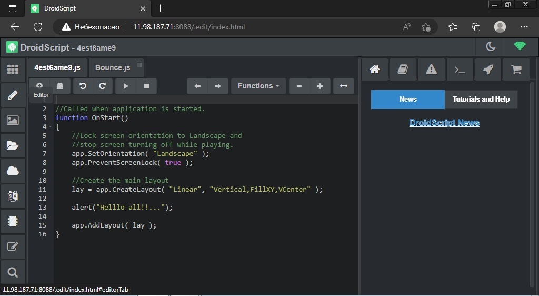Viewport: 539px width, 296px height.
Task: Click the browser address bar URL
Action: (189, 27)
